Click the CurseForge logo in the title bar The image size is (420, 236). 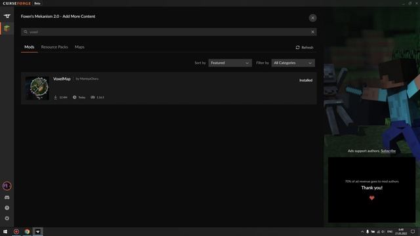(x=17, y=3)
